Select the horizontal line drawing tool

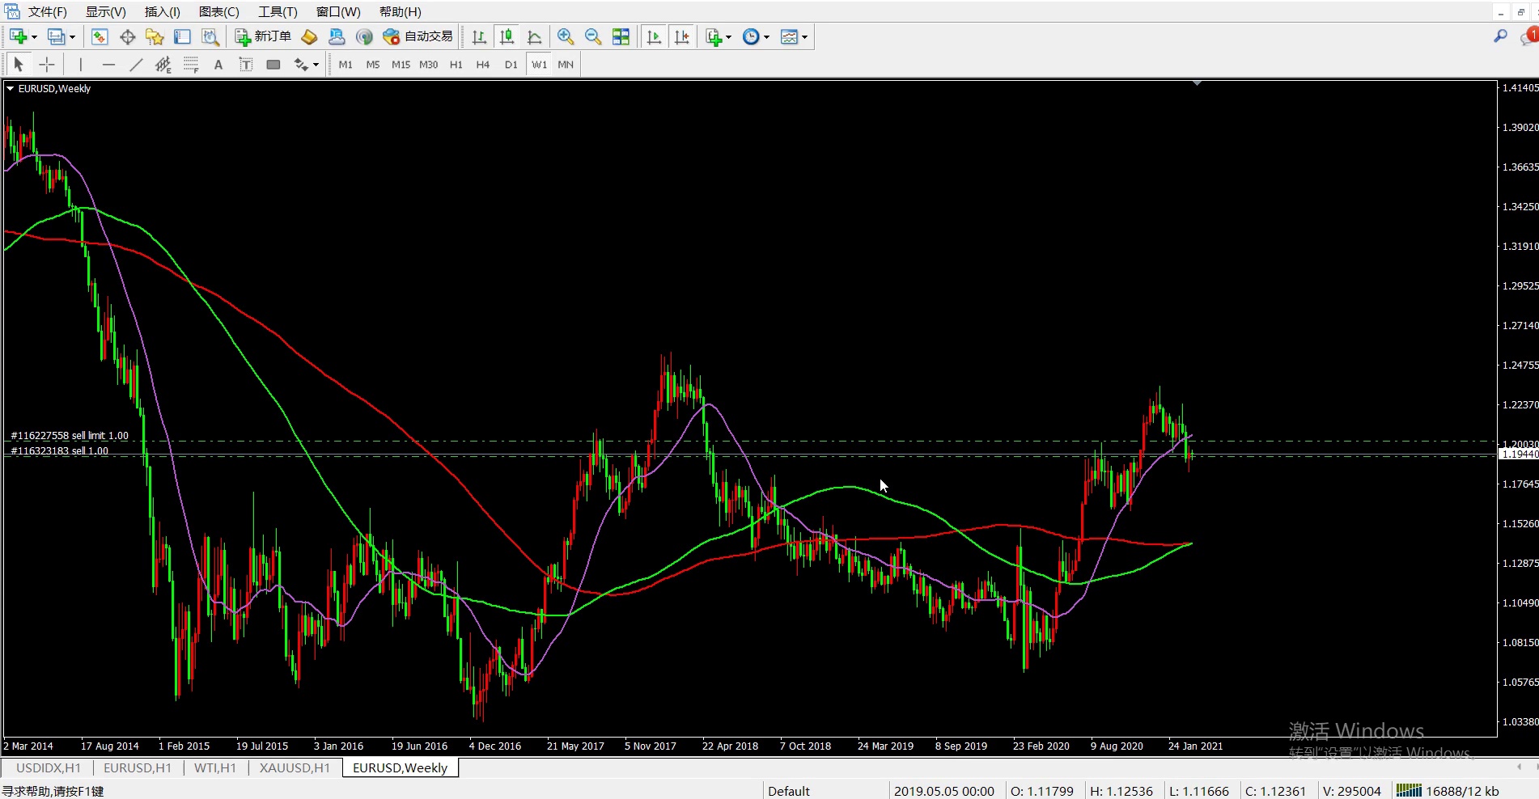[108, 65]
